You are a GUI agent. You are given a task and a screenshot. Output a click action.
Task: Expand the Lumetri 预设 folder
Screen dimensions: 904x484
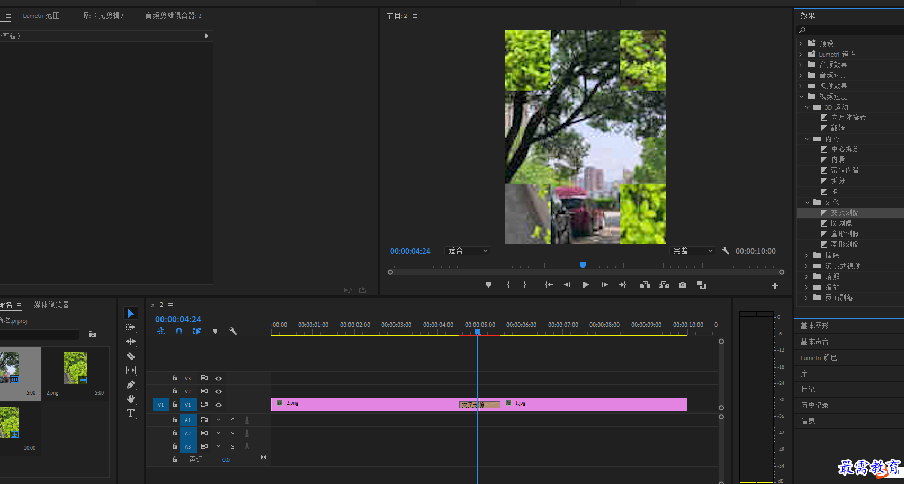pos(801,54)
